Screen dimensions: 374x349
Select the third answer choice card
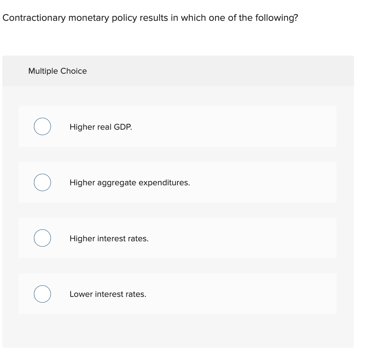177,238
